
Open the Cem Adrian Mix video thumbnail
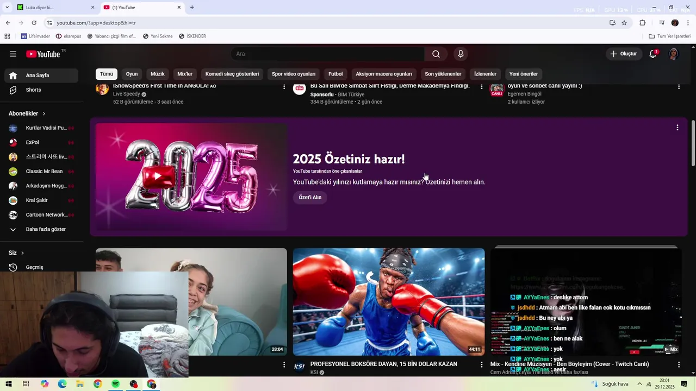tap(586, 302)
